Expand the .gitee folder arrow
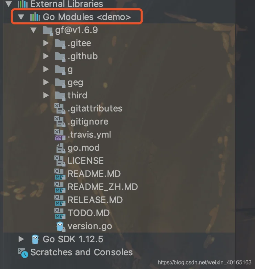This screenshot has width=255, height=269. (46, 43)
